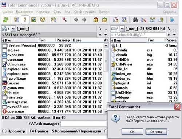
Task: Go to root via left panel backslash button
Action: 100,29
